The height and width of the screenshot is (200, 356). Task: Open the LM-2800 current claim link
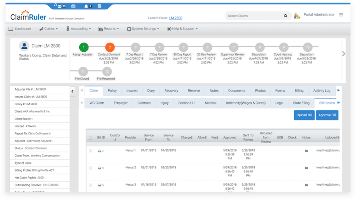pos(176,18)
